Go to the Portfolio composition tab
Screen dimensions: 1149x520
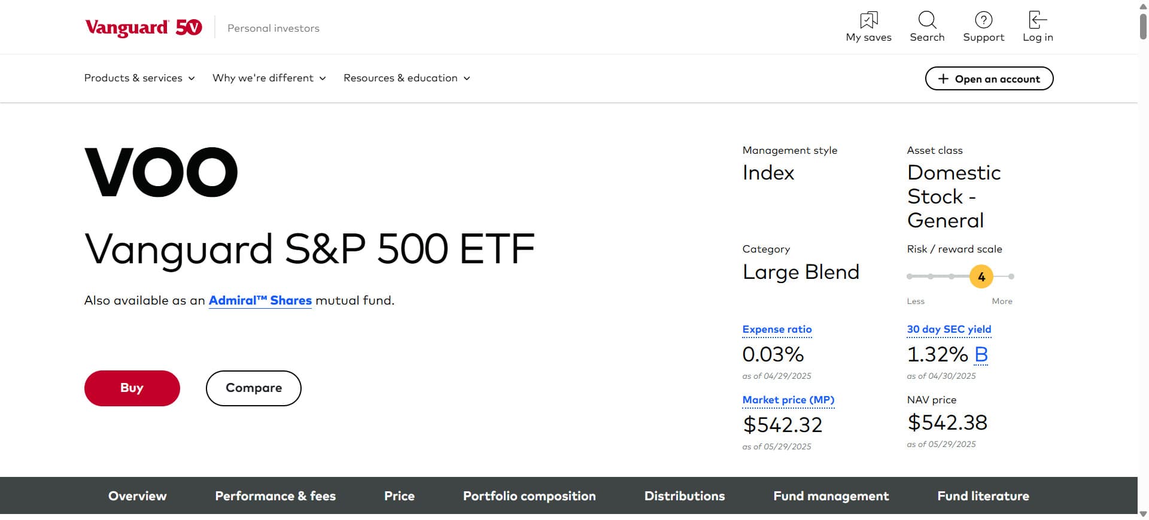[x=529, y=496]
